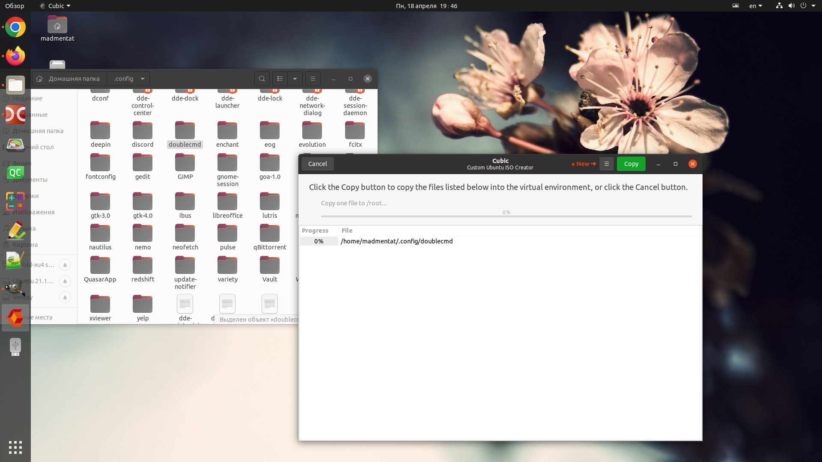Select the gnome-session folder

click(x=227, y=170)
